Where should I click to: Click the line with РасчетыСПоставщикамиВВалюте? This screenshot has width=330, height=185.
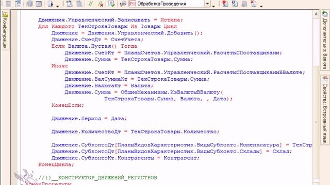point(185,72)
